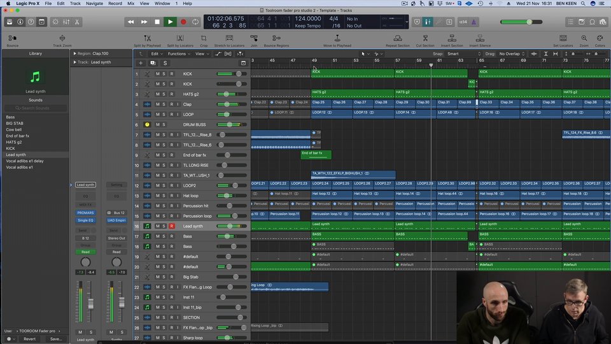Viewport: 611px width, 344px height.
Task: Mute the DRUM BUSS track
Action: coord(157,124)
